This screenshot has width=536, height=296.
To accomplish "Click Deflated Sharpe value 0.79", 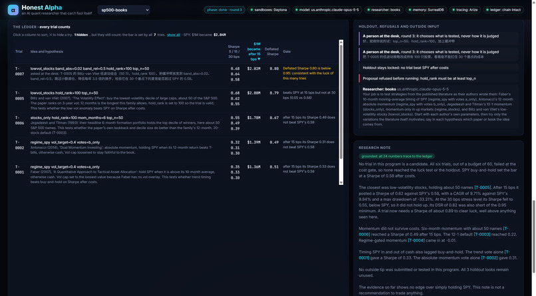I will coord(274,93).
